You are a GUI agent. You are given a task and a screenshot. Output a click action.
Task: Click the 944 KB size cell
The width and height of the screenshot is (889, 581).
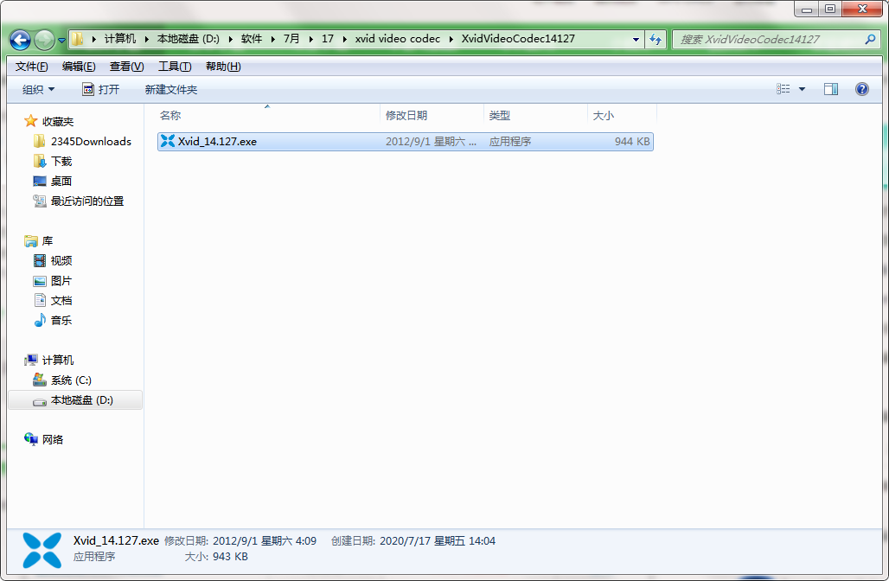pyautogui.click(x=632, y=141)
